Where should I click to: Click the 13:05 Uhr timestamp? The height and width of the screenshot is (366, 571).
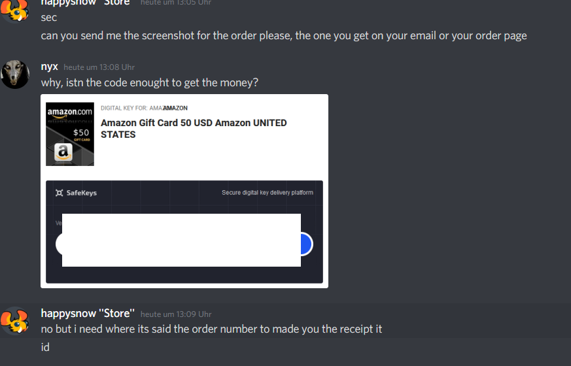(x=176, y=3)
